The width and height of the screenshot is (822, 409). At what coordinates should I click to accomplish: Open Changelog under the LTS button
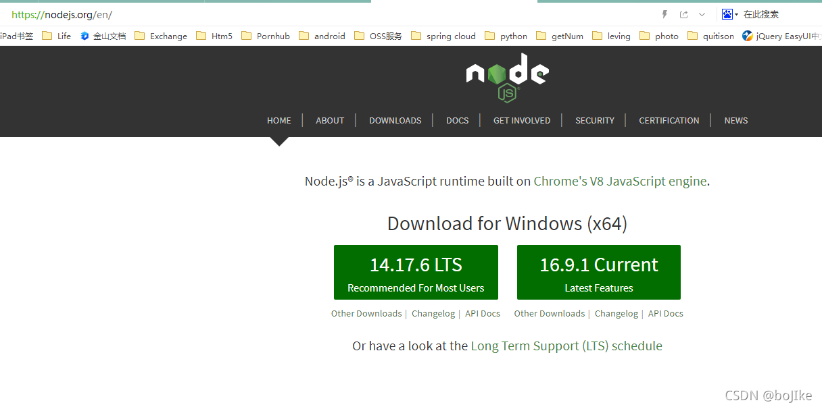click(433, 313)
